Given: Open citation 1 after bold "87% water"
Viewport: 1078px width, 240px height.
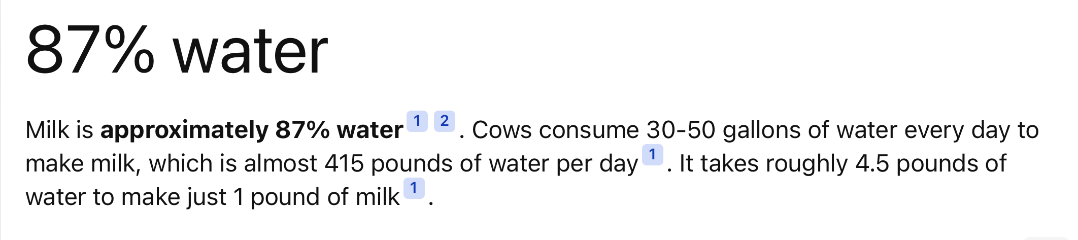Looking at the screenshot, I should 417,121.
